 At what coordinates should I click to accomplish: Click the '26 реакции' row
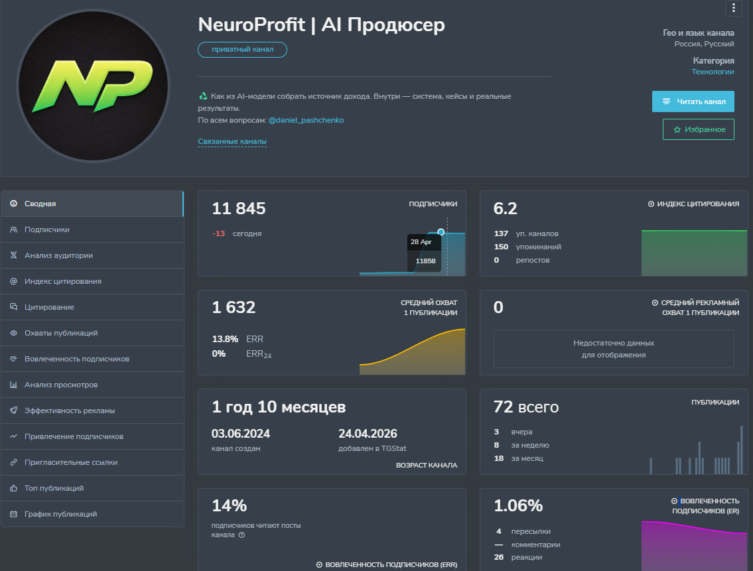(518, 558)
